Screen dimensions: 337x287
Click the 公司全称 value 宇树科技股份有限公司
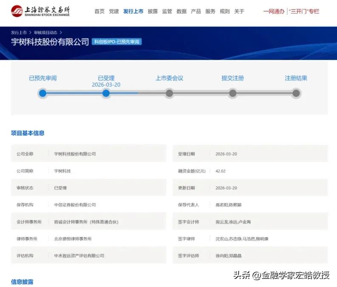(x=75, y=154)
